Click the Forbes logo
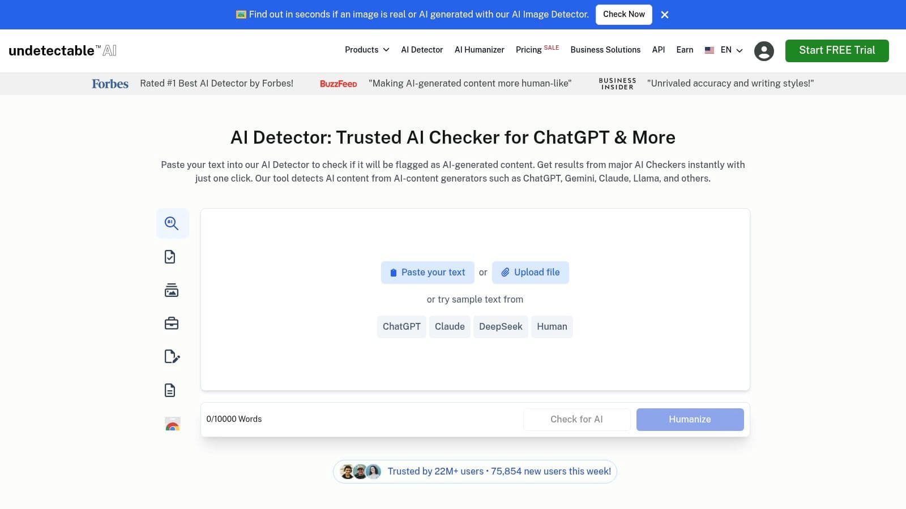 pos(110,84)
